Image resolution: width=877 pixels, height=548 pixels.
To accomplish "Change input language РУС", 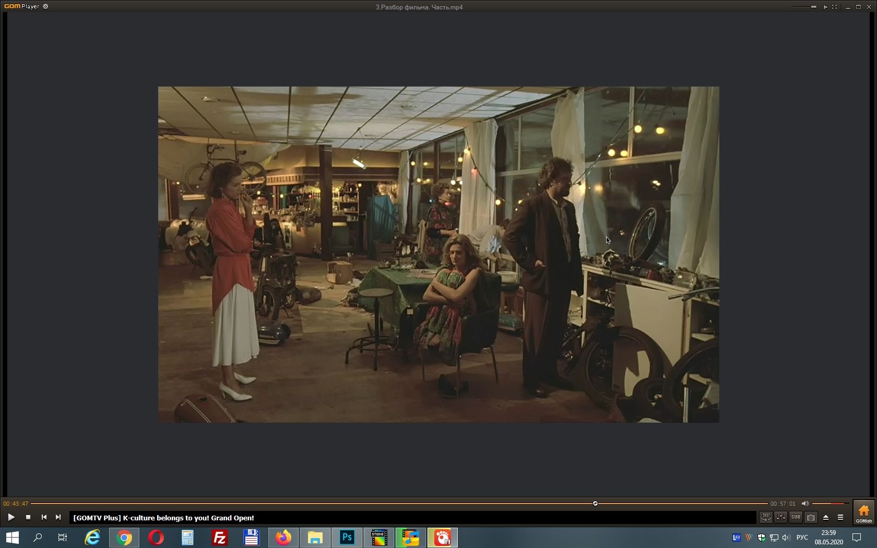I will coord(802,538).
